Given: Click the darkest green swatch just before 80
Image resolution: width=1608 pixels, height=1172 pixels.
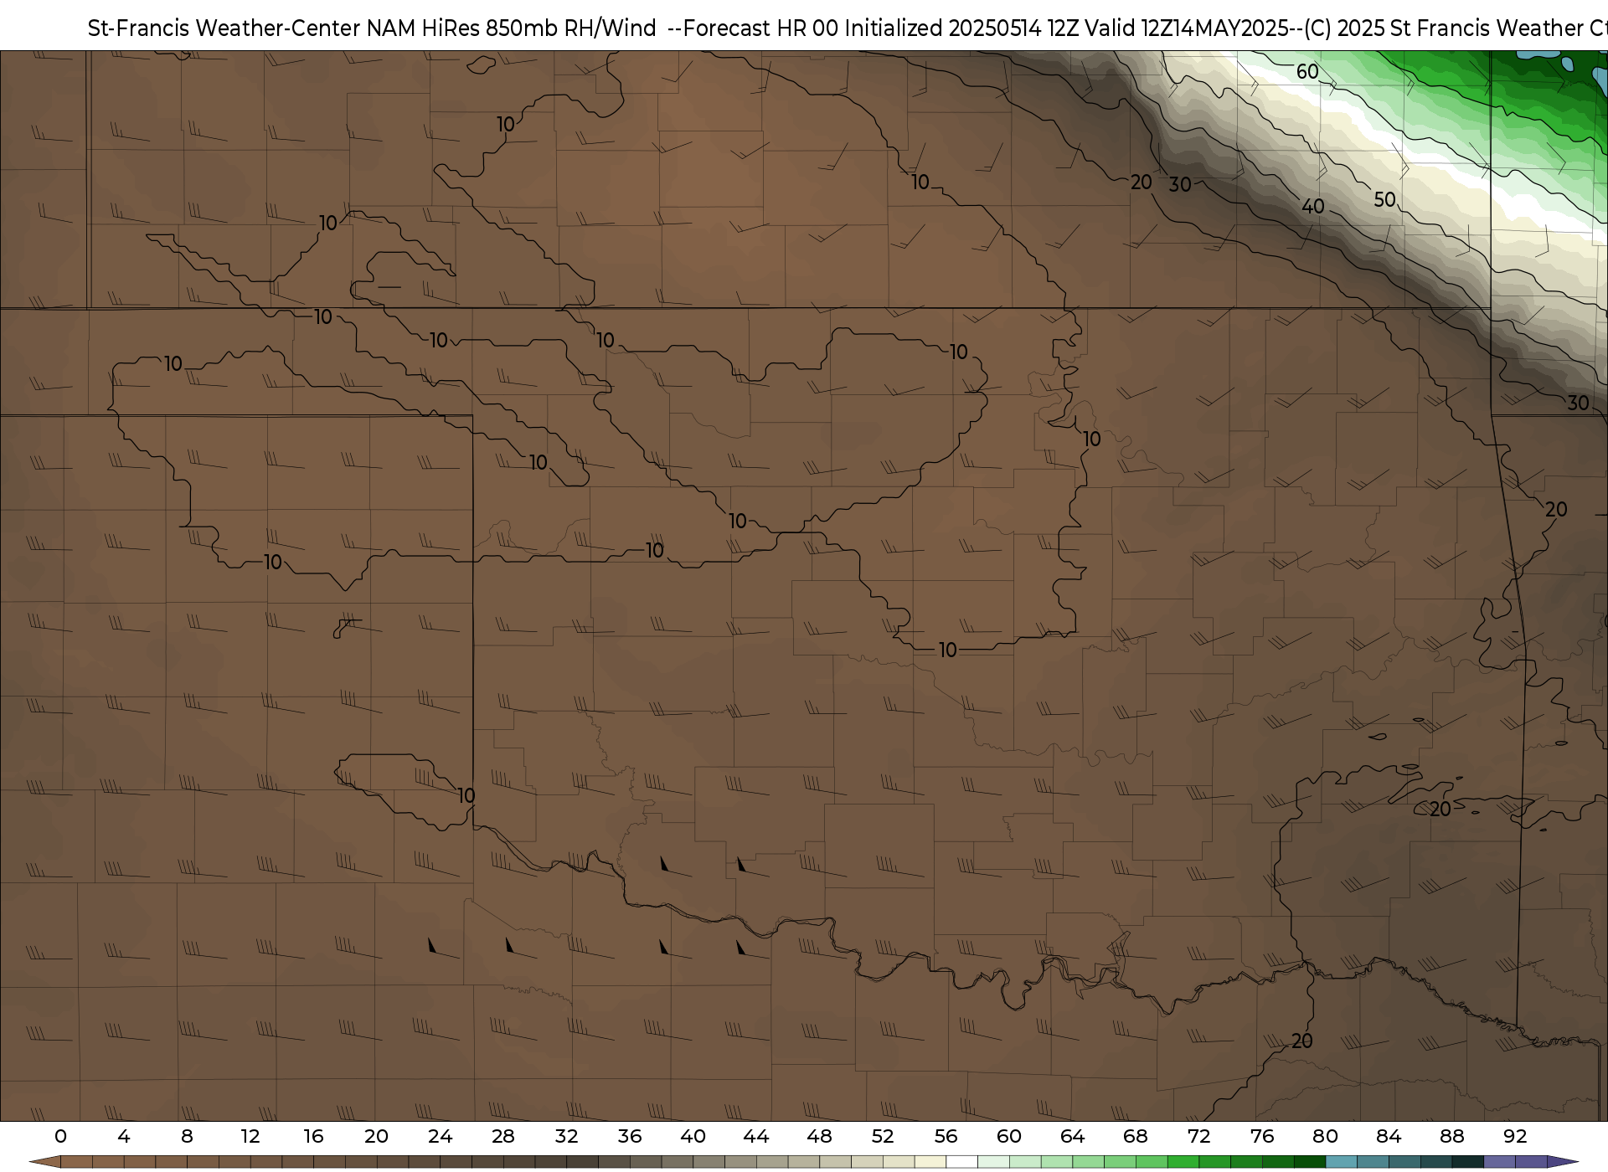Looking at the screenshot, I should click(1309, 1162).
